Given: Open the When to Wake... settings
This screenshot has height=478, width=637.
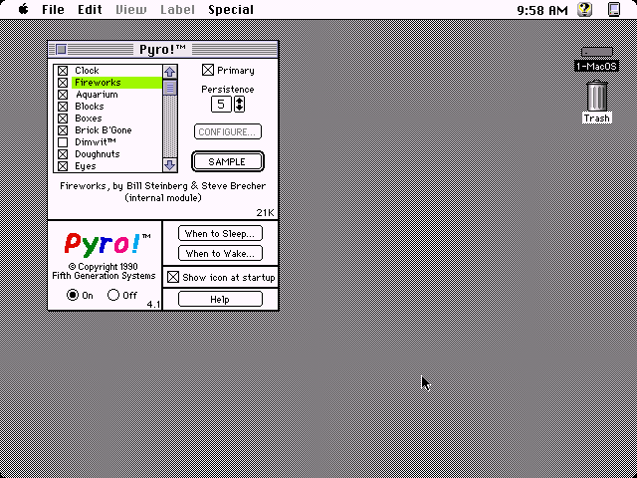Looking at the screenshot, I should point(220,253).
